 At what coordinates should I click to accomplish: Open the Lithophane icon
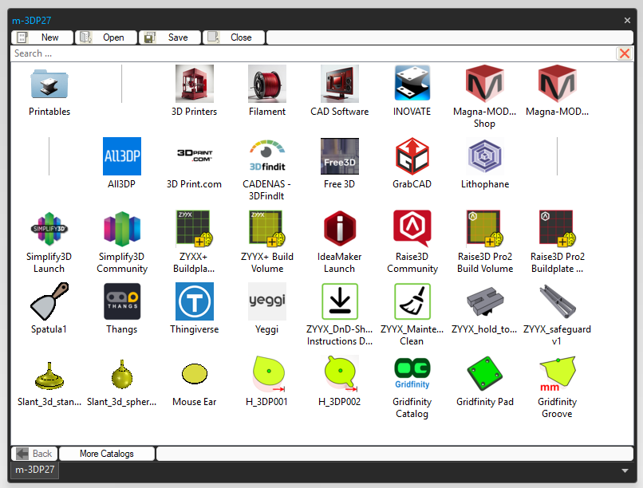point(485,156)
